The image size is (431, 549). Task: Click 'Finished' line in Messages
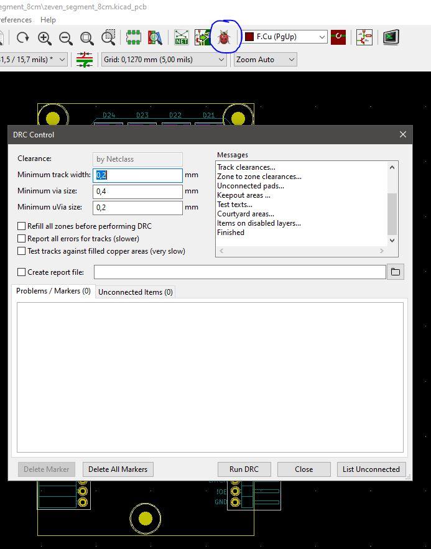coord(231,233)
